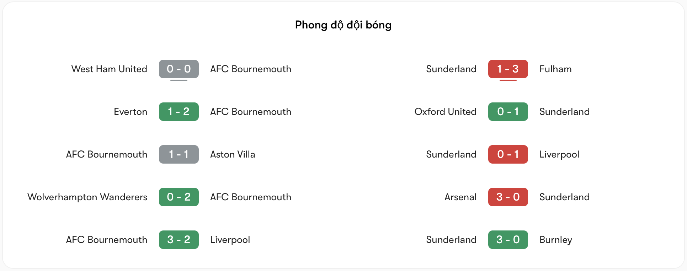Select the 1 - 2 Everton result badge

(179, 112)
